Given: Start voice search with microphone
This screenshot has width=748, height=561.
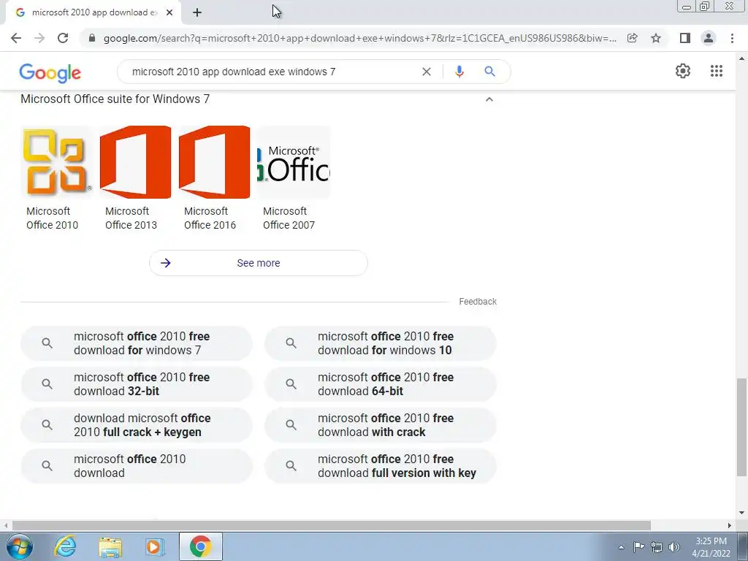Looking at the screenshot, I should [459, 72].
